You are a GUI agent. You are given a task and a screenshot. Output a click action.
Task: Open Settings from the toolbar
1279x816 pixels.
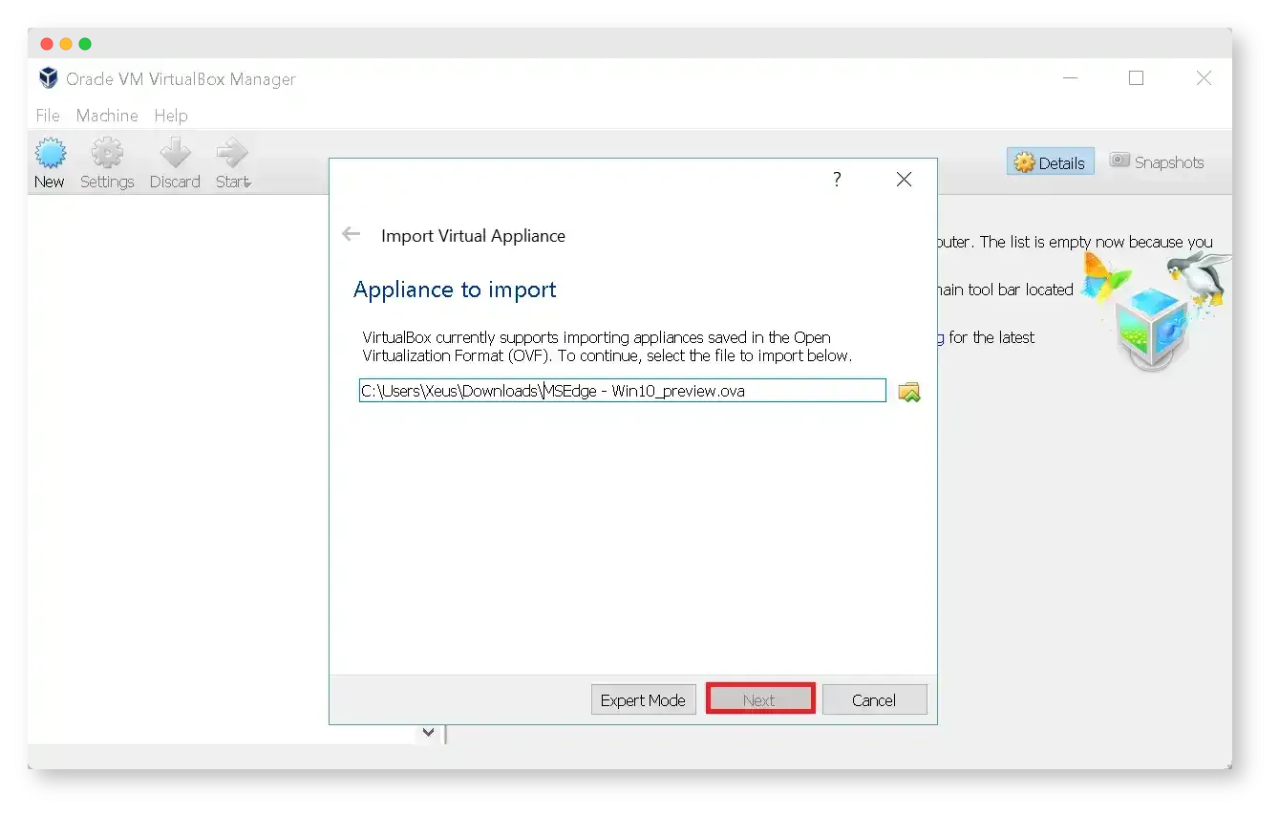(107, 163)
